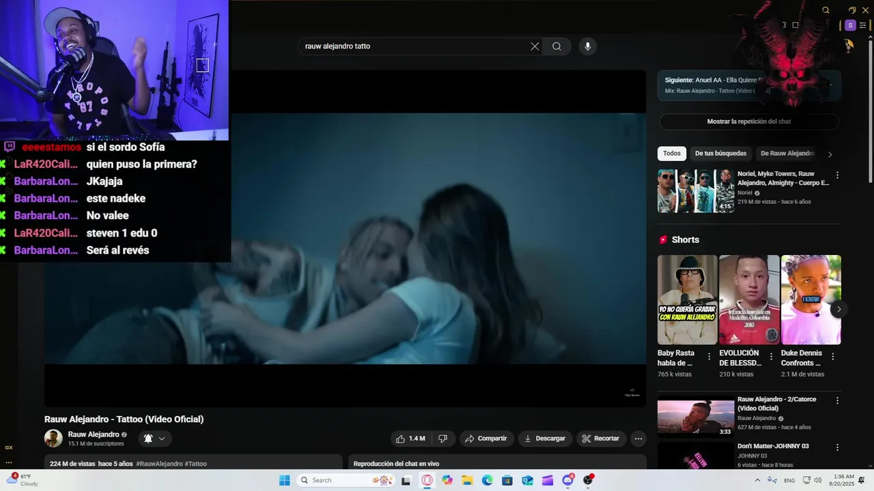Like the Tattoo video (1.4 M)

411,438
